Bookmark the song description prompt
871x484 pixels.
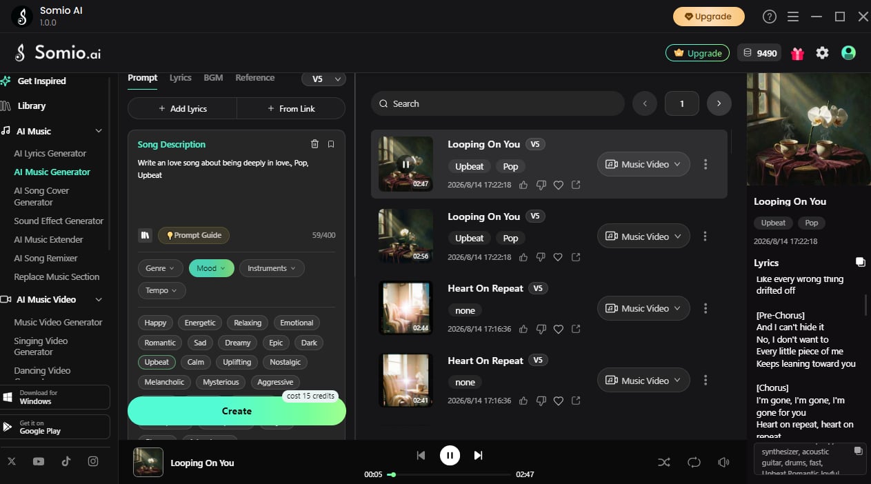coord(331,144)
